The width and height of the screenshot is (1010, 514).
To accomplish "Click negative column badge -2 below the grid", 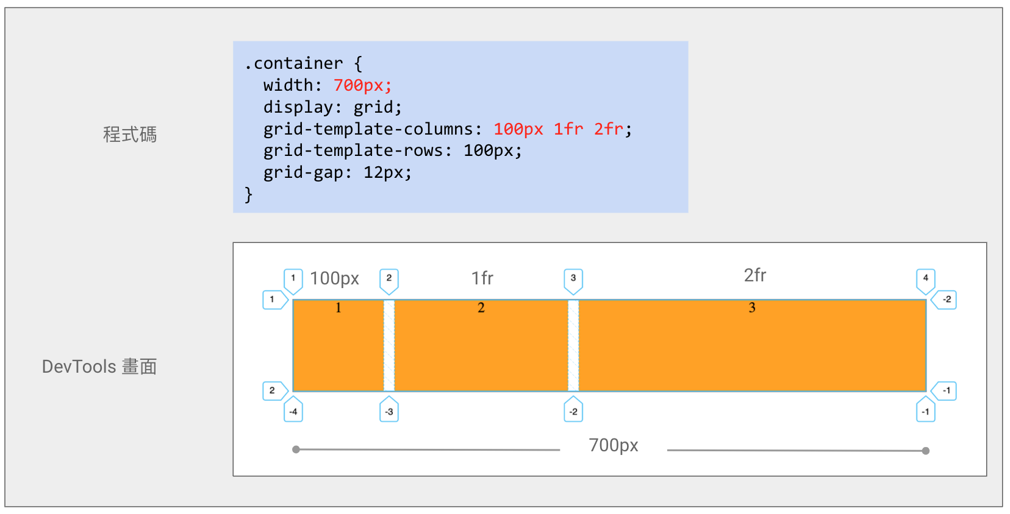I will pos(573,411).
